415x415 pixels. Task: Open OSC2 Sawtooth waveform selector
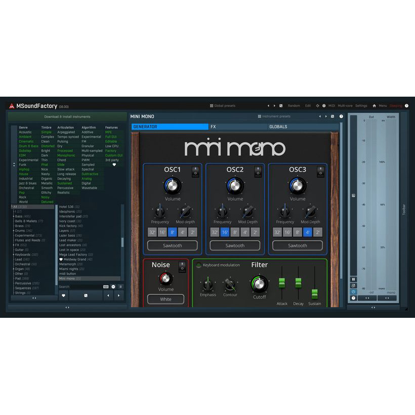(x=235, y=245)
